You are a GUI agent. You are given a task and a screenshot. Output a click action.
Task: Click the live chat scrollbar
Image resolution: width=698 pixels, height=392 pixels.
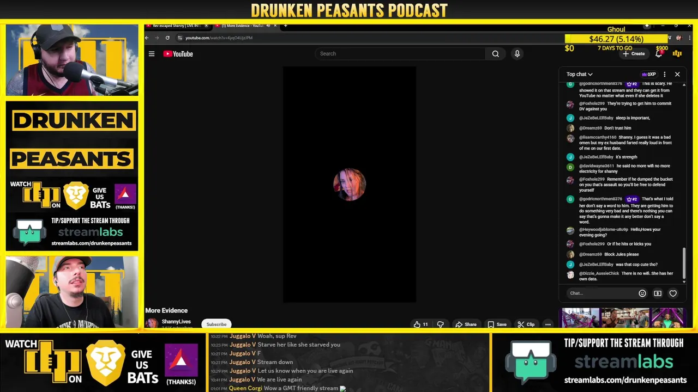point(684,264)
